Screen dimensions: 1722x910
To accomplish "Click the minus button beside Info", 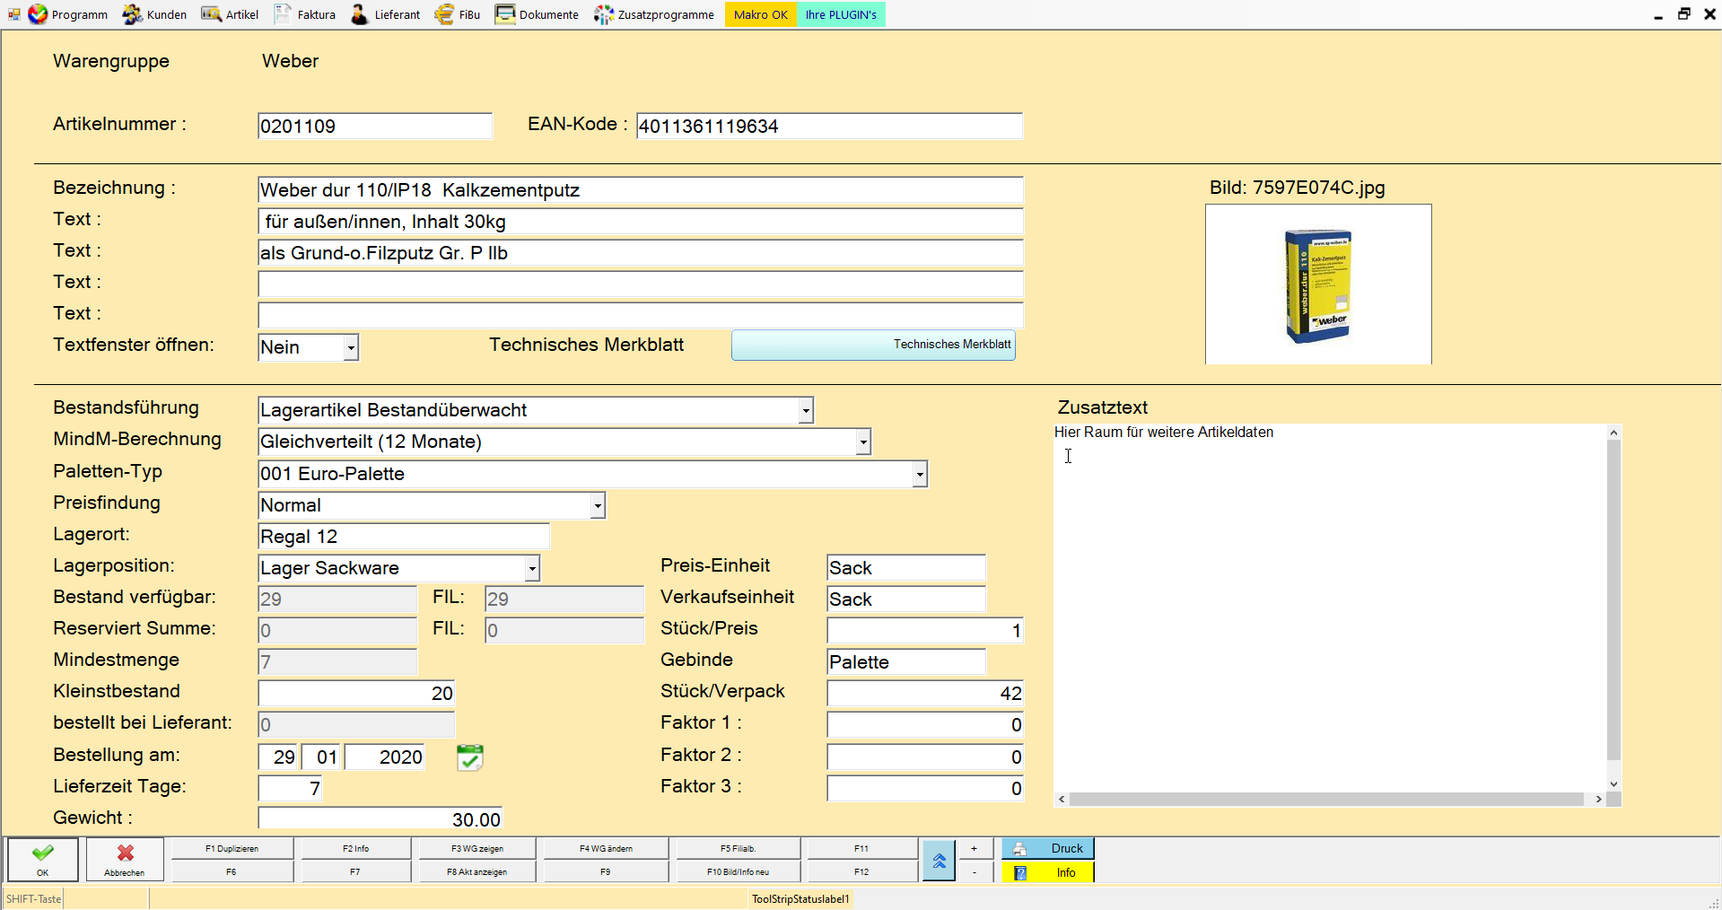I will [x=975, y=871].
